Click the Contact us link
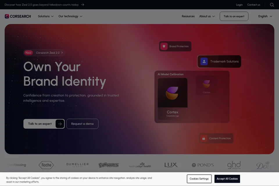This screenshot has width=279, height=186. (x=253, y=5)
